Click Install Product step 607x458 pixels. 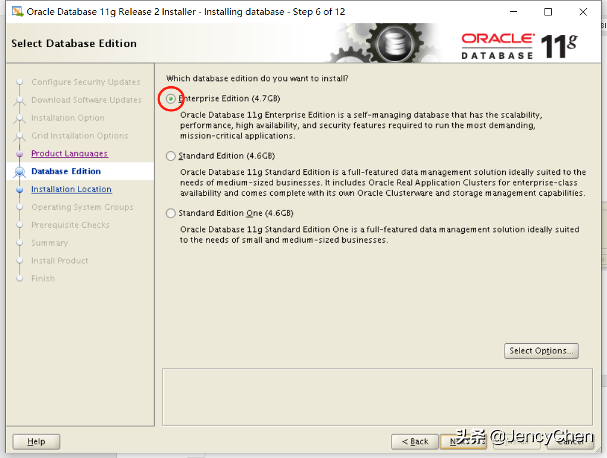[x=60, y=261]
